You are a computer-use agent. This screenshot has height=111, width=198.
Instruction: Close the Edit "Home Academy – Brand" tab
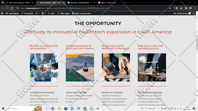[x=33, y=3]
